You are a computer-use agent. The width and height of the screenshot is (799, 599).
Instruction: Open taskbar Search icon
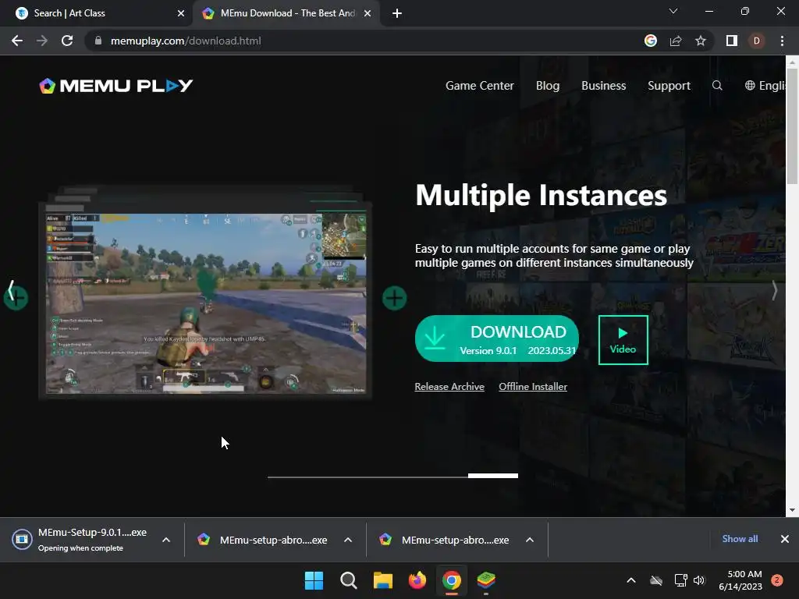tap(349, 580)
